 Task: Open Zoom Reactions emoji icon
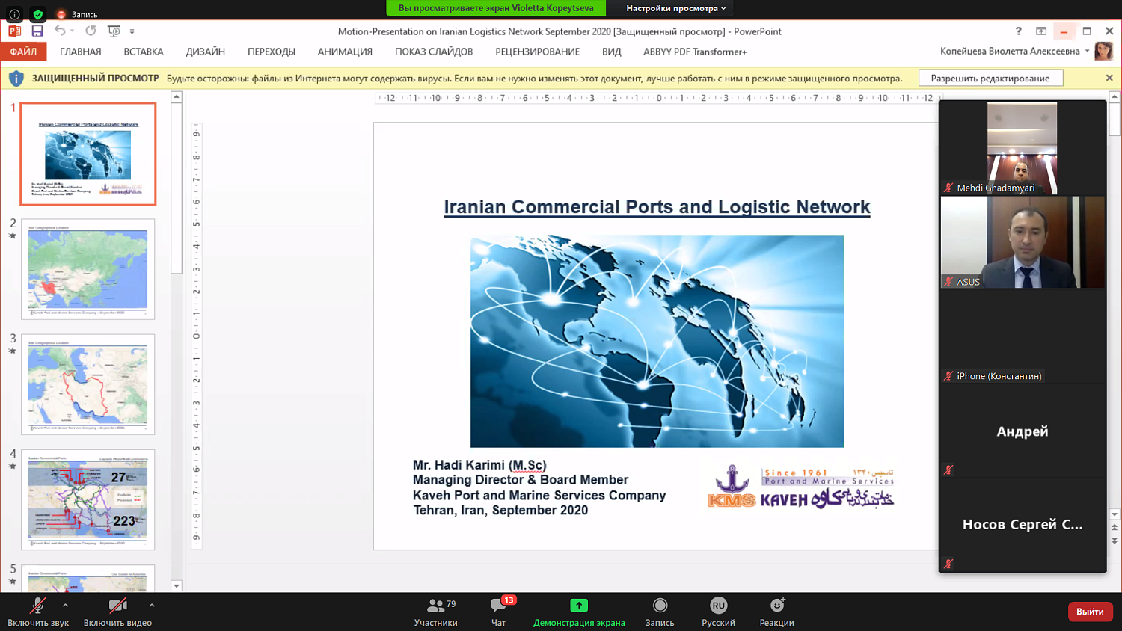click(777, 606)
